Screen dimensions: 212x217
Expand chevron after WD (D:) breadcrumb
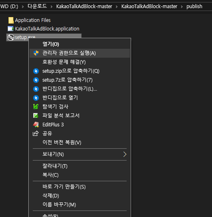[23, 7]
